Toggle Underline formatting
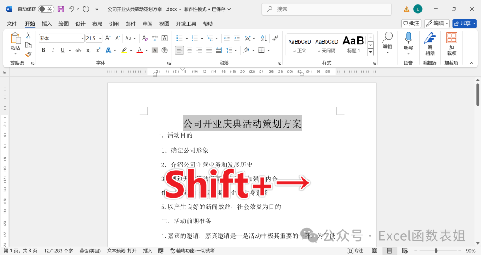This screenshot has height=255, width=481. [x=63, y=50]
